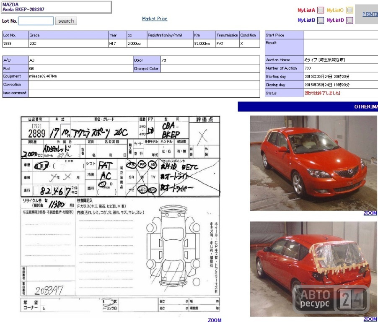Select the Axela BKEP-208397 title text
Image resolution: width=378 pixels, height=322 pixels.
[23, 9]
